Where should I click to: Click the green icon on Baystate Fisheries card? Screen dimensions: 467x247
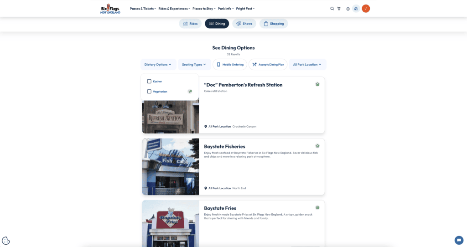[317, 146]
